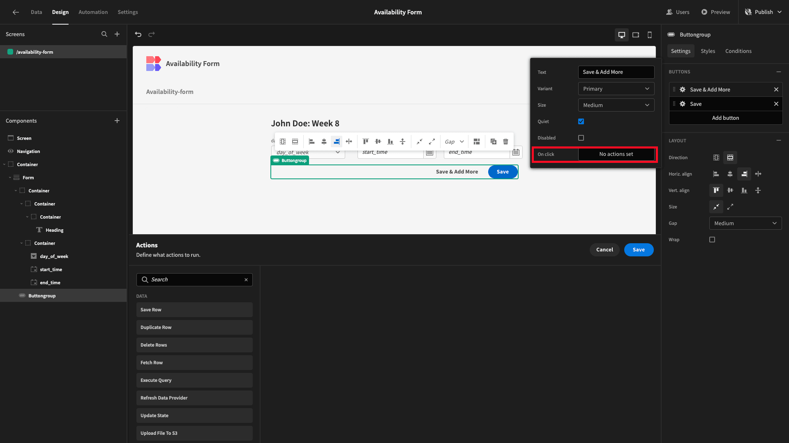Enable the Disabled checkbox
Viewport: 789px width, 443px height.
tap(581, 138)
